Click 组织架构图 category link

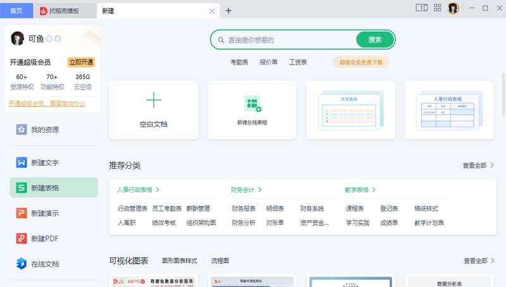coord(201,223)
